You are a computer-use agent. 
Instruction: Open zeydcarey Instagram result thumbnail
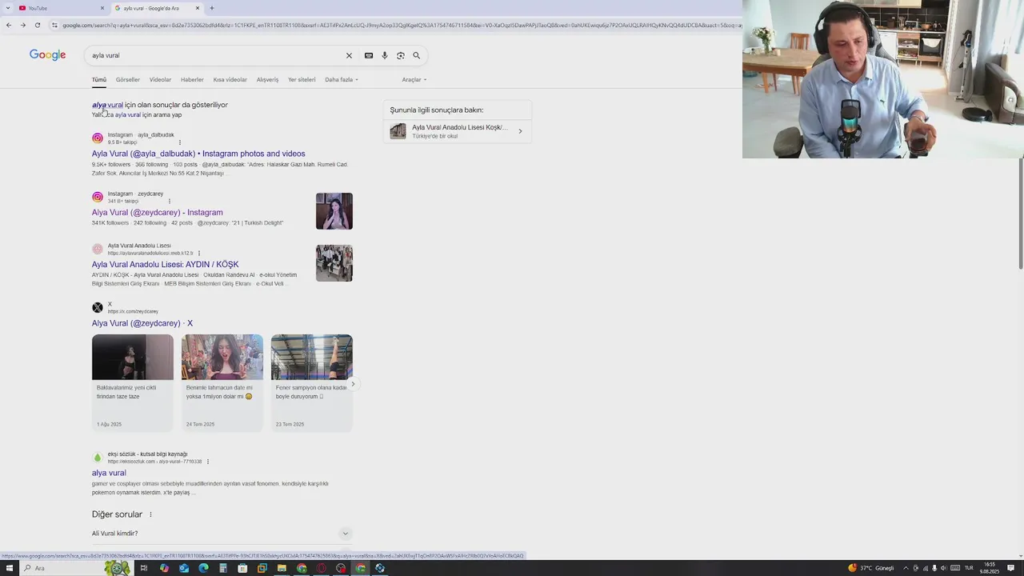coord(334,211)
